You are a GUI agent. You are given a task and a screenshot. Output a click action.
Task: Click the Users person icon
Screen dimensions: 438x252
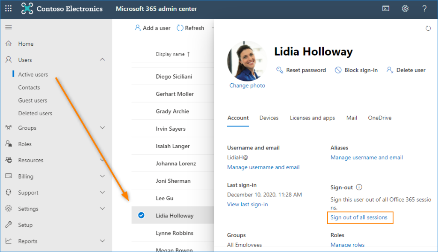9,60
